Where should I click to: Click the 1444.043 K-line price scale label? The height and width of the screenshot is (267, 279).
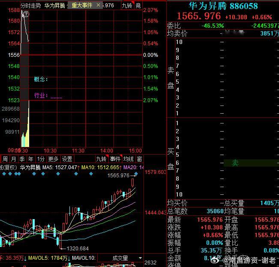click(x=155, y=212)
